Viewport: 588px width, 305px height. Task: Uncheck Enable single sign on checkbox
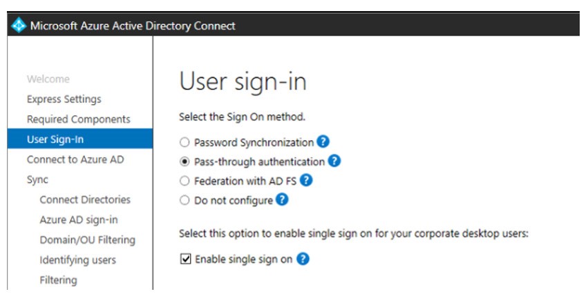(184, 259)
